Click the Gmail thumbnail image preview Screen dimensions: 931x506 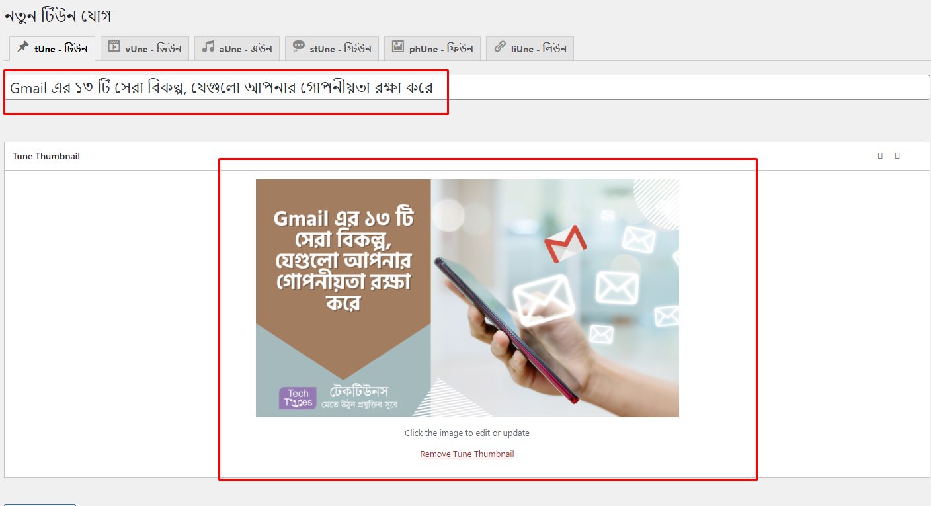(x=467, y=298)
